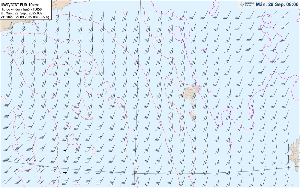Click the lower black pennant wind barb
Screen dimensions: 300x188
pyautogui.click(x=66, y=170)
